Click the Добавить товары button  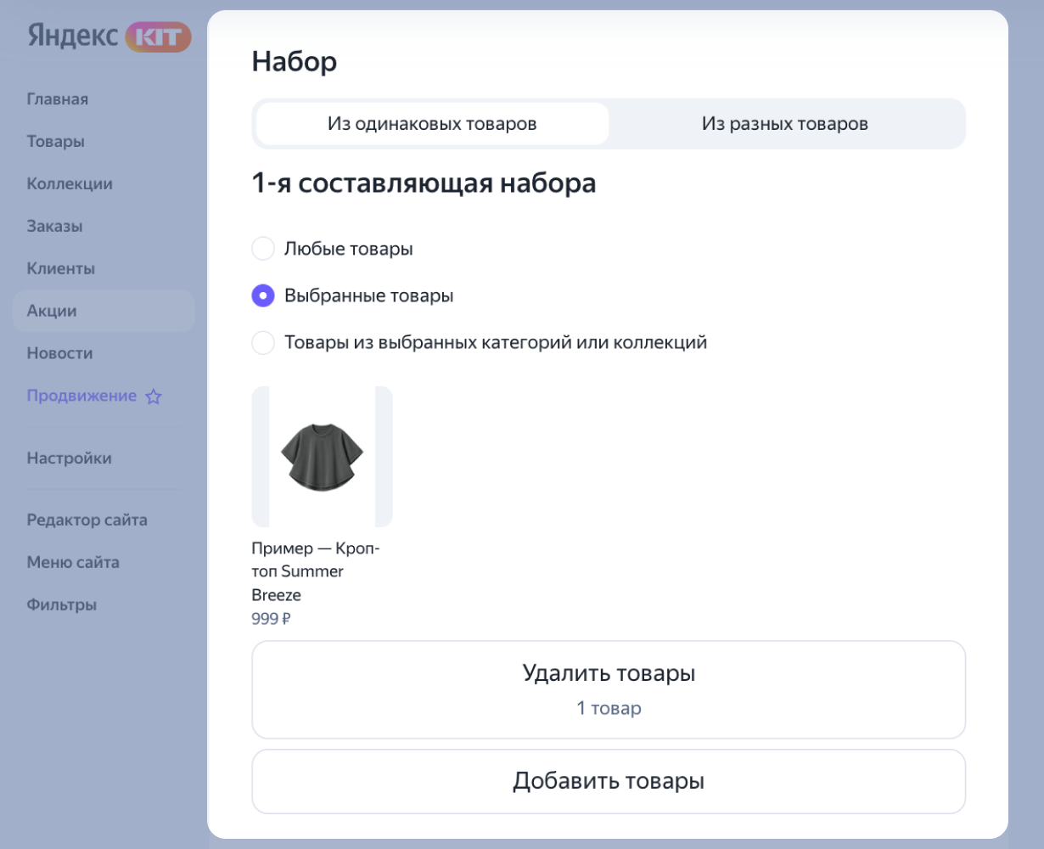click(609, 781)
